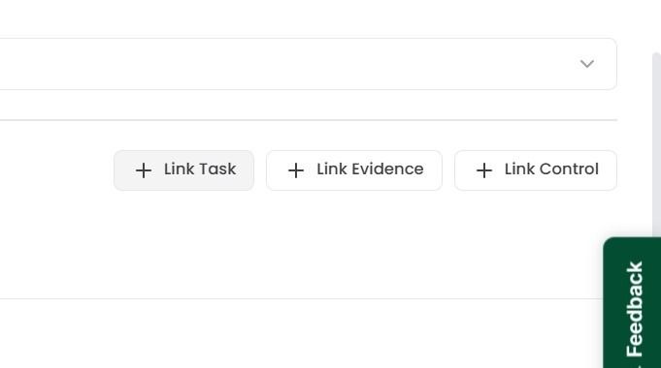Add a linked task using the highlighted button
The image size is (661, 368).
pos(183,170)
